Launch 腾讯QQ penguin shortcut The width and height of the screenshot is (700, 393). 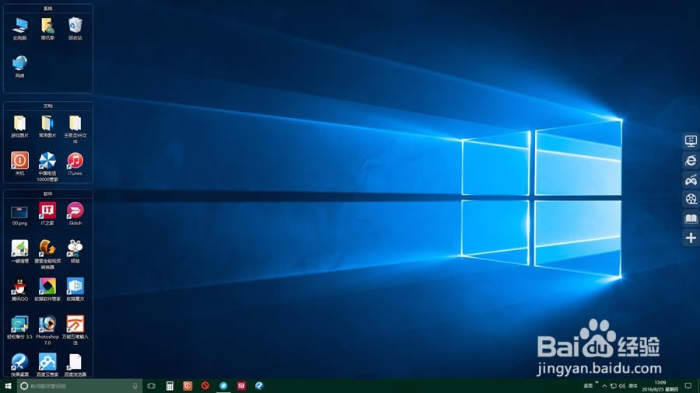click(x=19, y=290)
